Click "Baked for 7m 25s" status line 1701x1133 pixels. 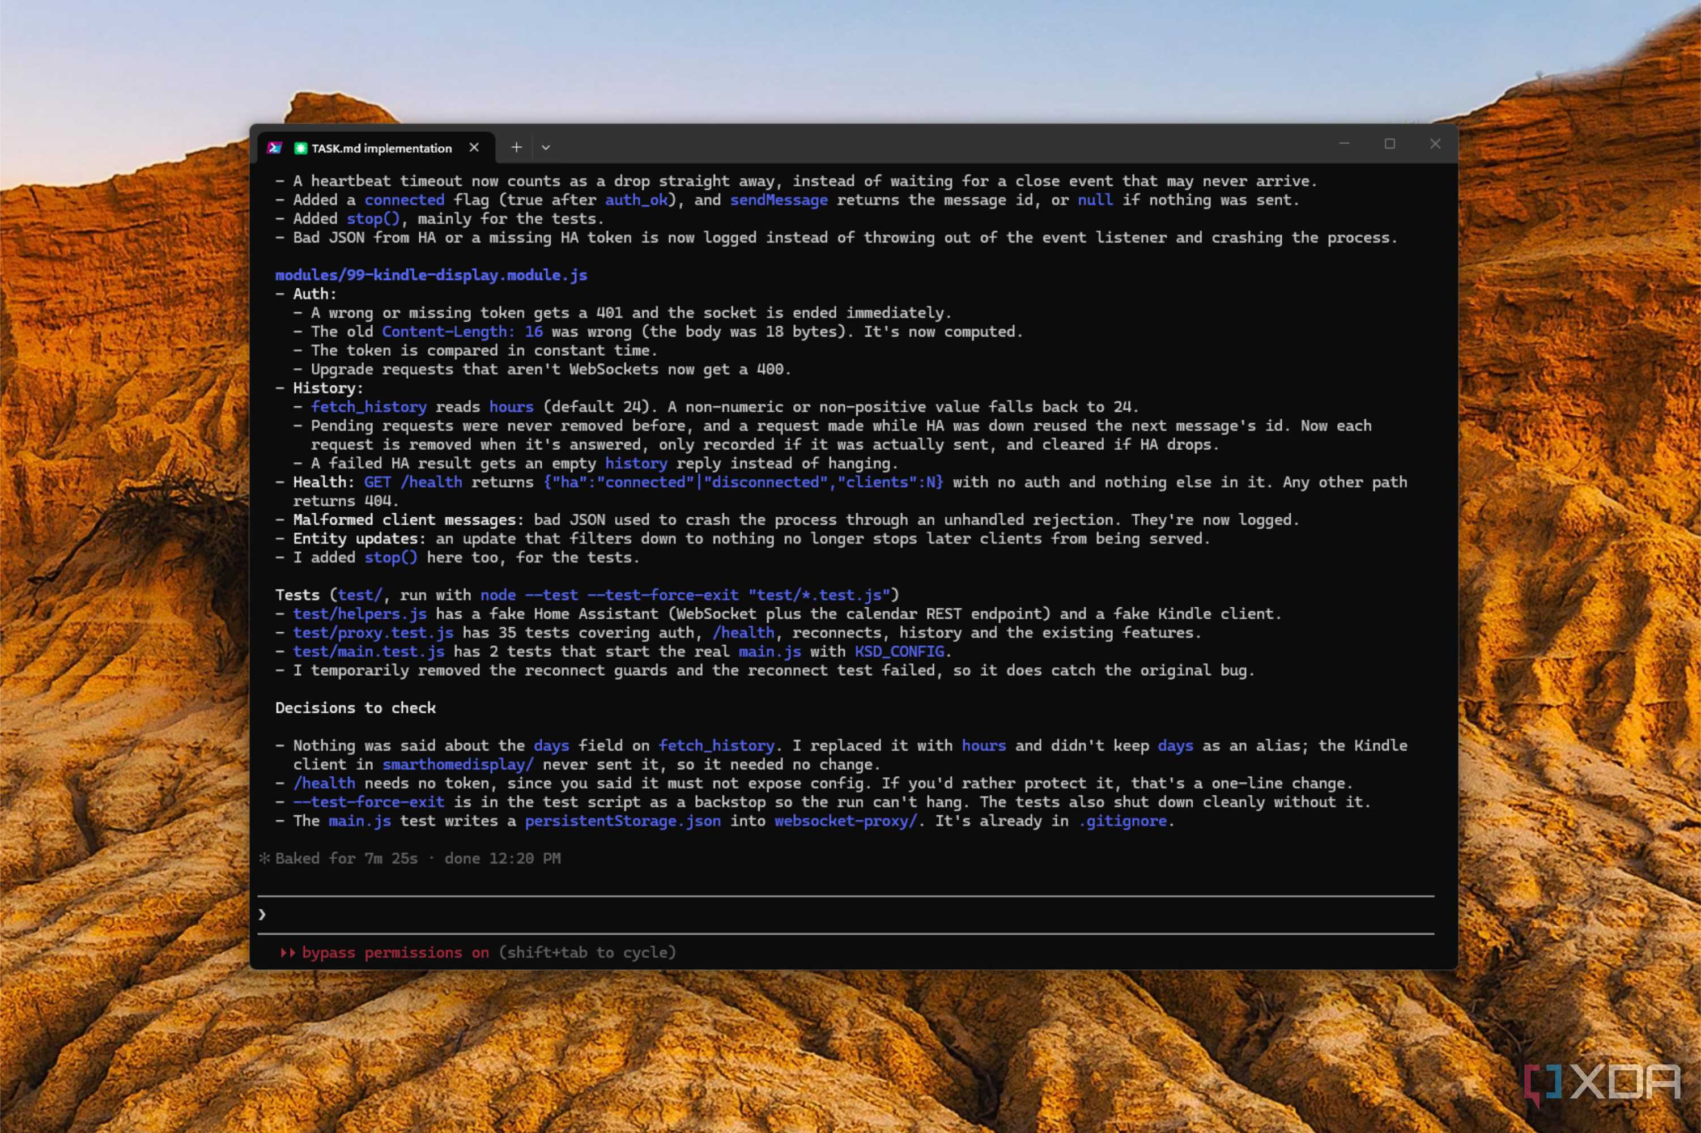click(346, 858)
